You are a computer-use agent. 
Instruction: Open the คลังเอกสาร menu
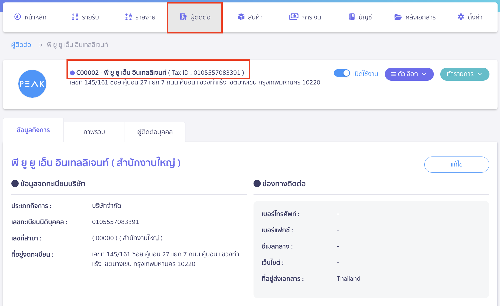[x=415, y=17]
